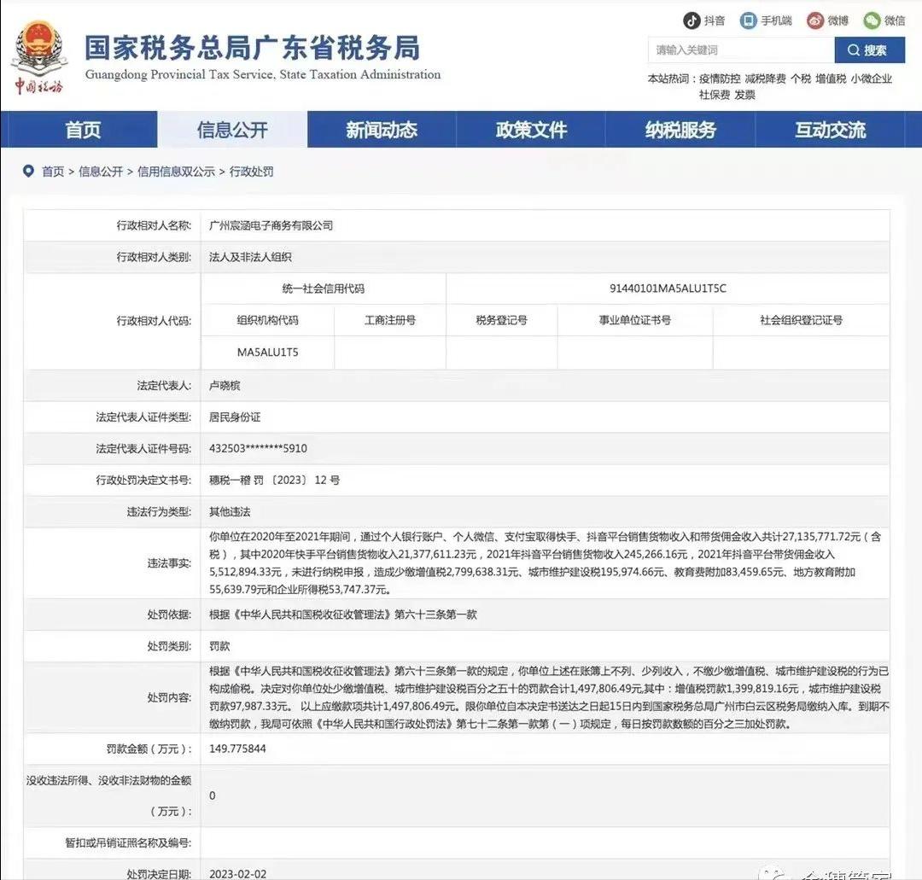Click the location pin icon before the breadcrumb
Viewport: 922px width, 880px height.
28,171
